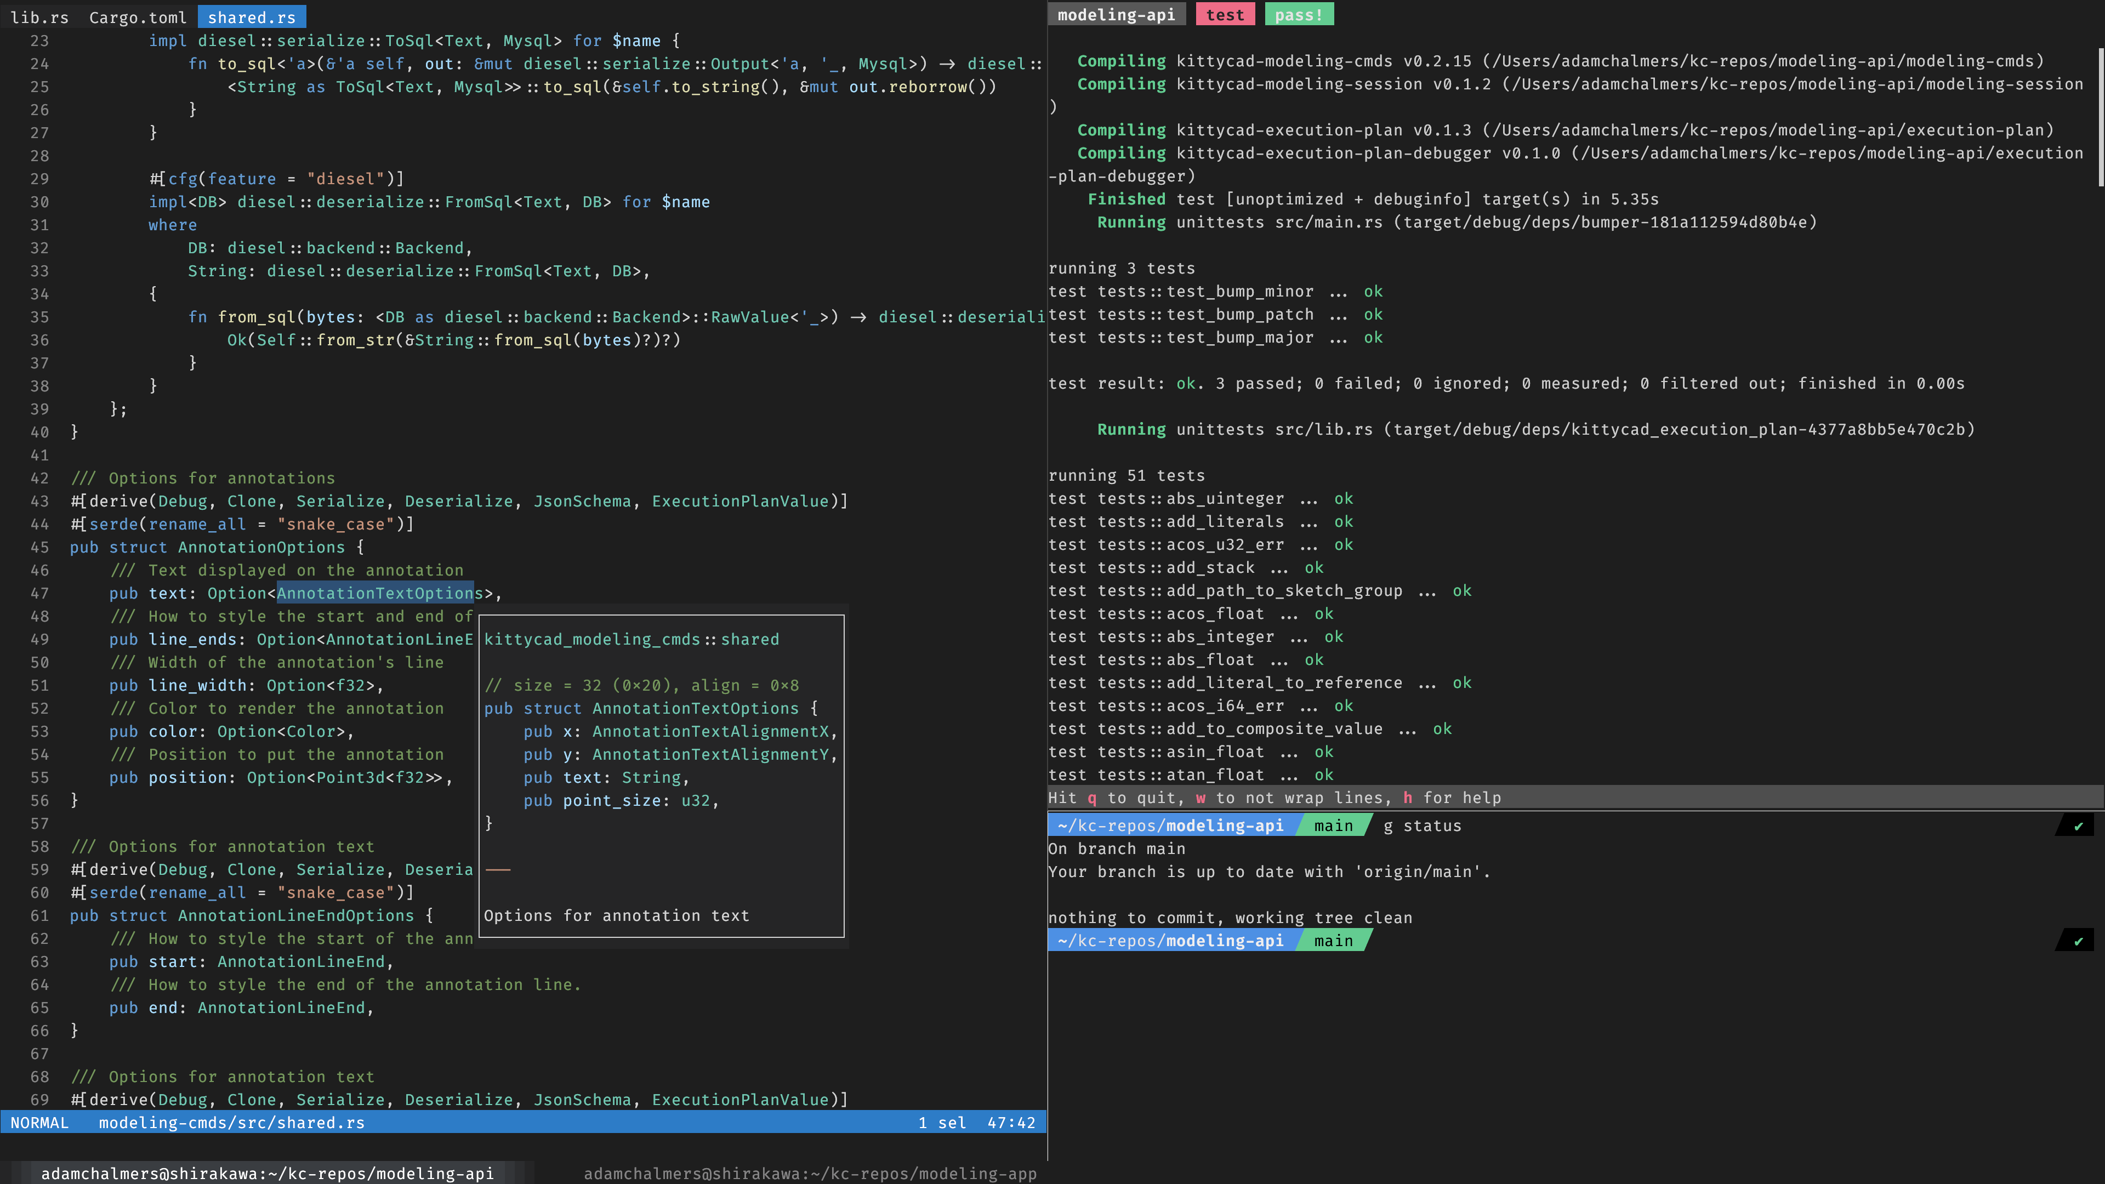This screenshot has width=2105, height=1184.
Task: Select the shared.rs buffer tab
Action: [252, 17]
